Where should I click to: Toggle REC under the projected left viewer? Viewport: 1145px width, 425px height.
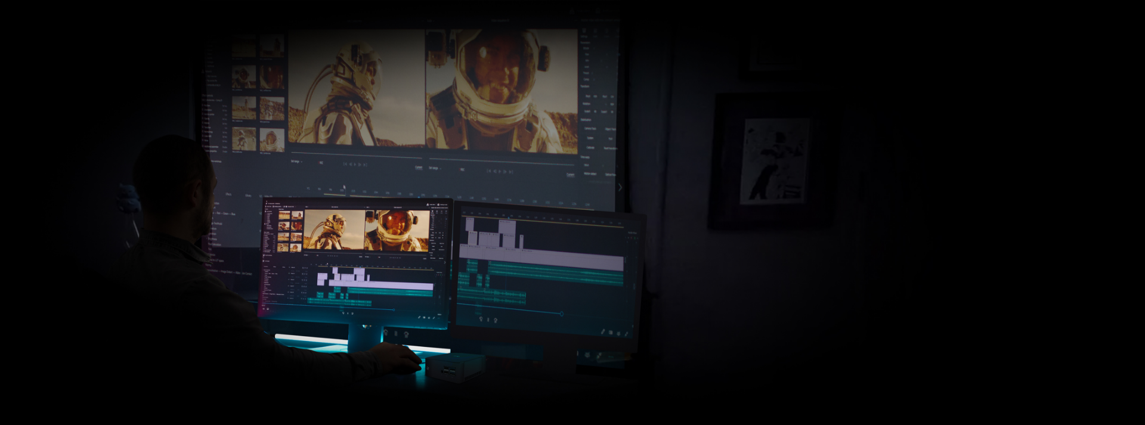321,162
